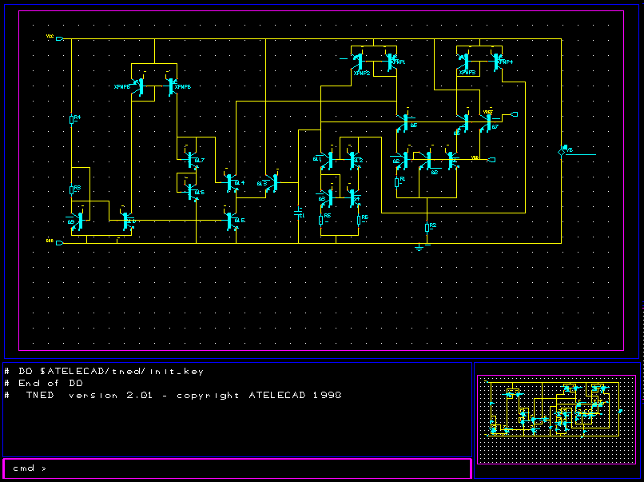Select resistor R6
The height and width of the screenshot is (482, 644).
[359, 221]
